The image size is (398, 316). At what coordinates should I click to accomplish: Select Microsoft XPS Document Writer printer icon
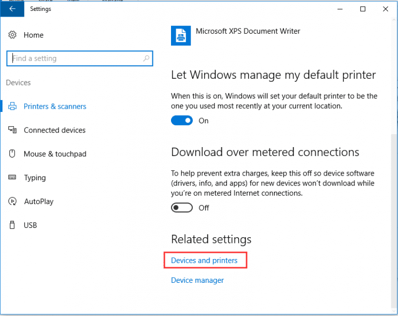[x=181, y=36]
